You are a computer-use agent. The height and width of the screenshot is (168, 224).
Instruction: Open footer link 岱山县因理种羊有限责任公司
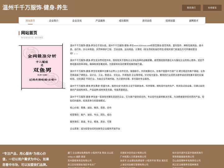tap(186, 161)
